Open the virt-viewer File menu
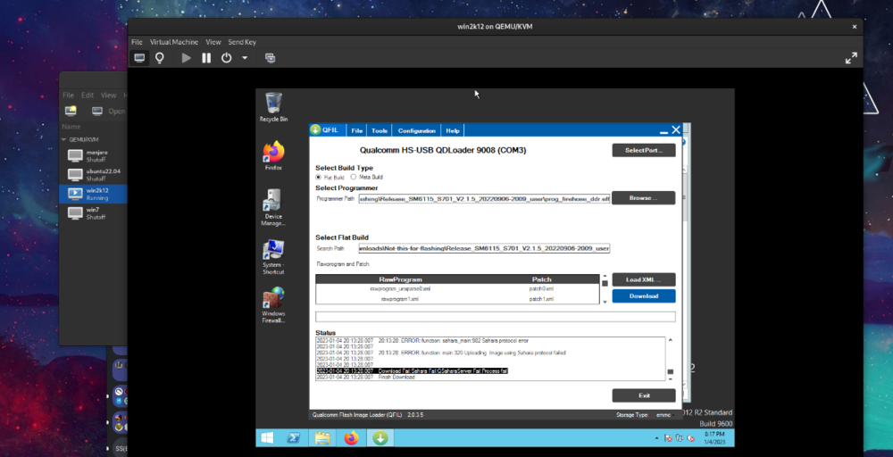 [137, 42]
